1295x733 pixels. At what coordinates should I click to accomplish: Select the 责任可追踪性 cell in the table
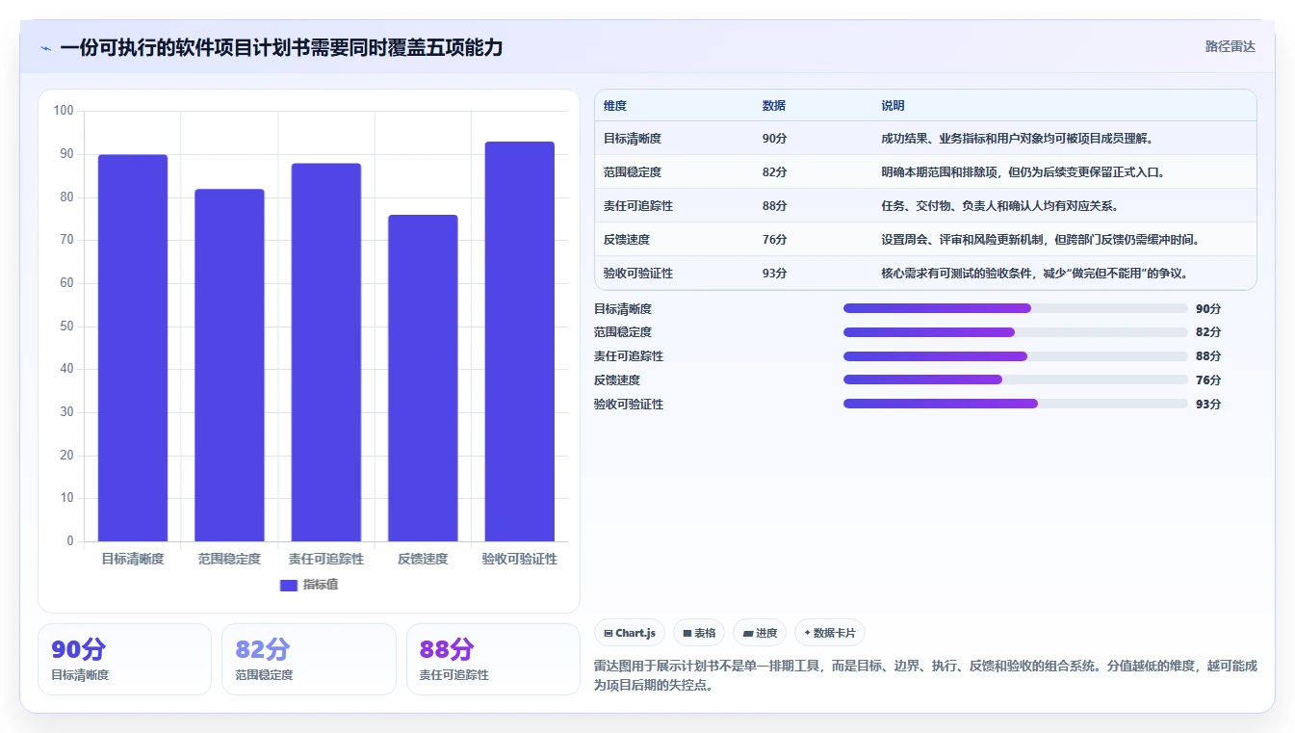[638, 206]
